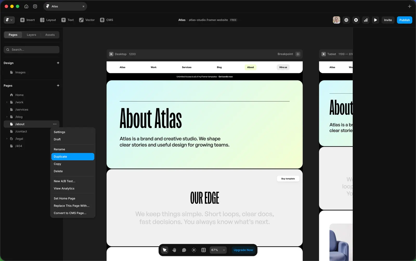Switch to the Assets tab
This screenshot has height=261, width=416.
click(x=50, y=35)
